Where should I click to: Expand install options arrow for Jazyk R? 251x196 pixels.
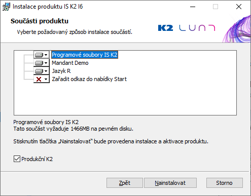coord(46,71)
